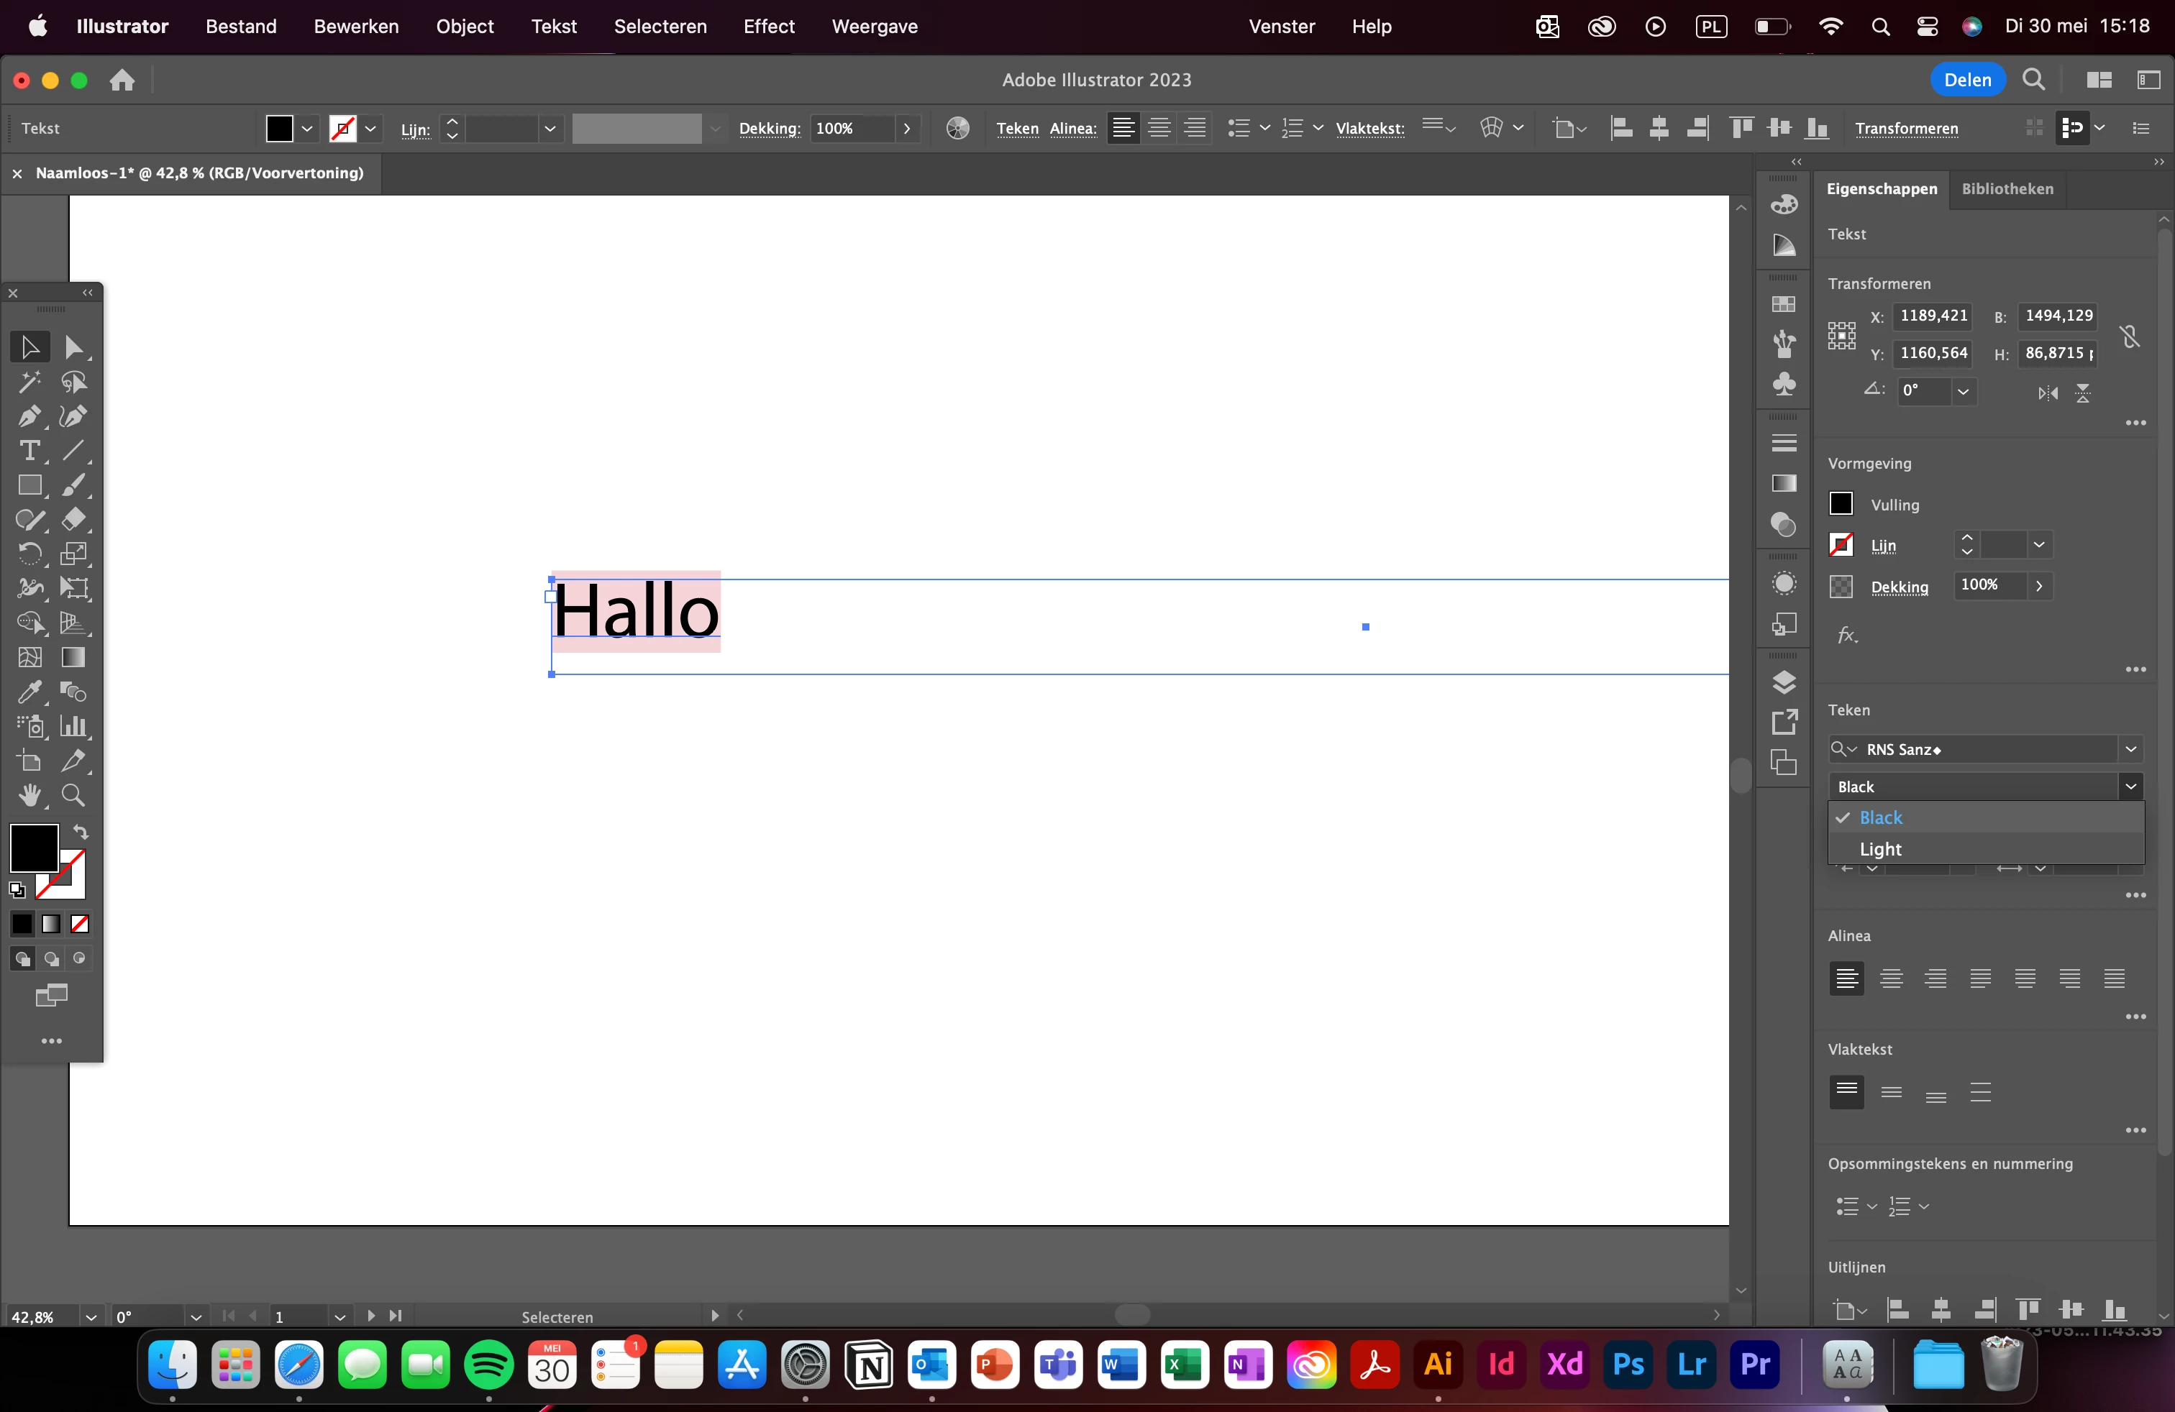Select the Direct Selection tool
The height and width of the screenshot is (1412, 2175).
73,347
